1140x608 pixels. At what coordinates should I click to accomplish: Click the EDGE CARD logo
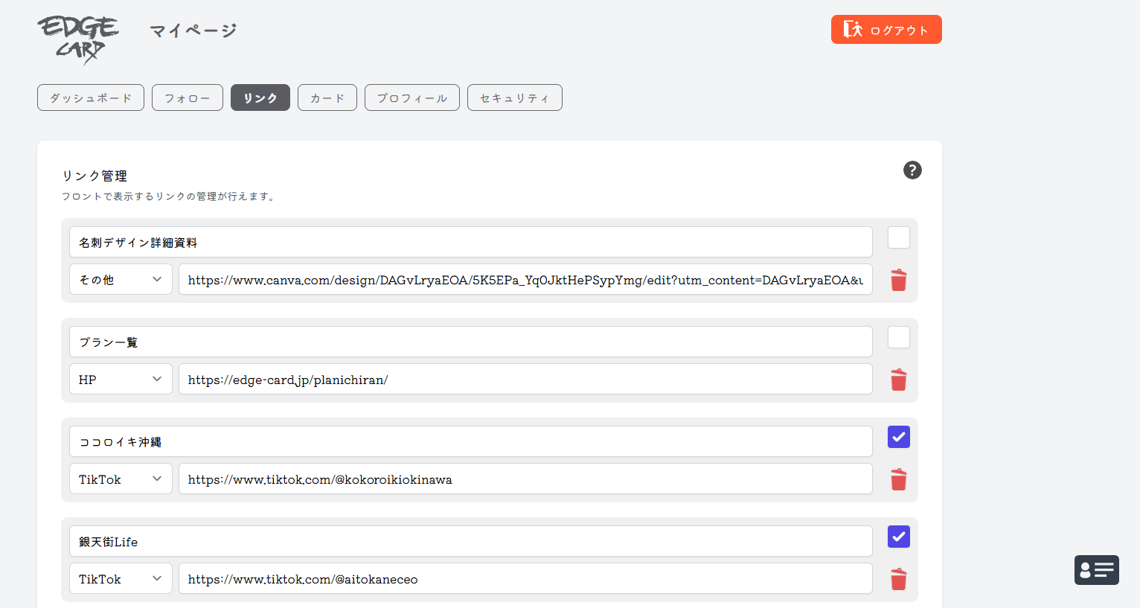tap(77, 39)
